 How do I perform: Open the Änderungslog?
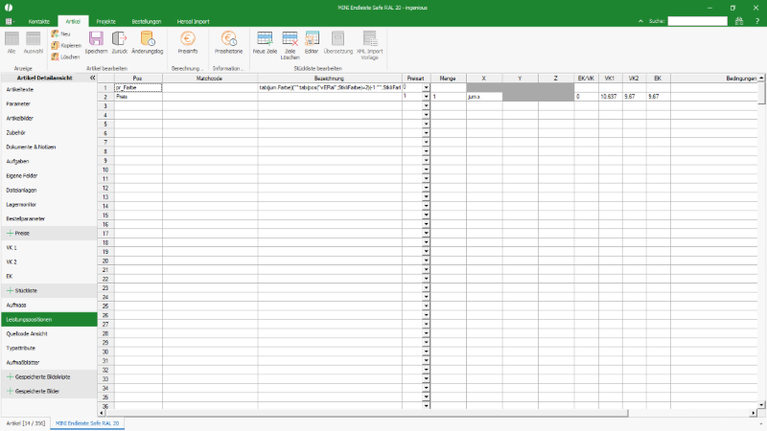(x=148, y=39)
